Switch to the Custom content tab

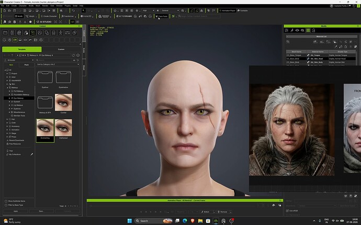[61, 50]
